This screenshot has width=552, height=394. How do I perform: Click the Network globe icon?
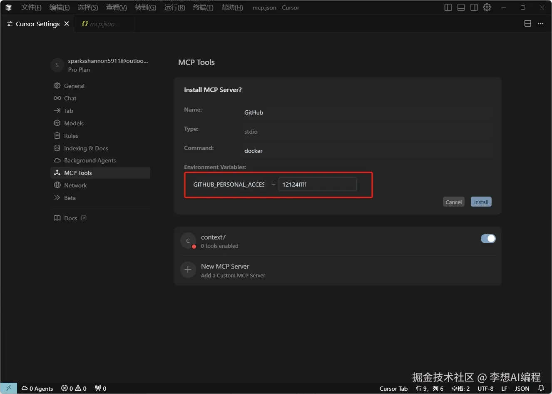(x=57, y=185)
